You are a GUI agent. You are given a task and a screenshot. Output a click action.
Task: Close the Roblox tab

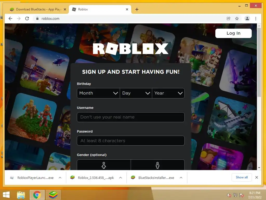[127, 9]
